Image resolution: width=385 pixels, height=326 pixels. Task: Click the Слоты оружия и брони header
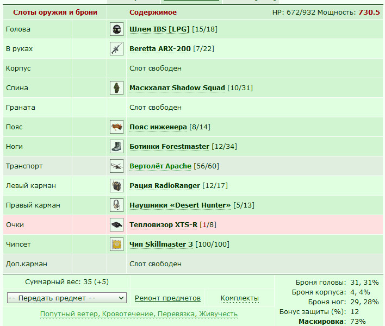point(55,12)
